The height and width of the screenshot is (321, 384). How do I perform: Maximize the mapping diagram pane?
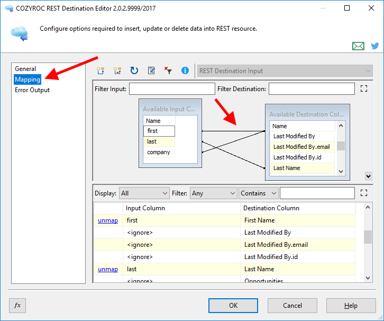pos(364,88)
